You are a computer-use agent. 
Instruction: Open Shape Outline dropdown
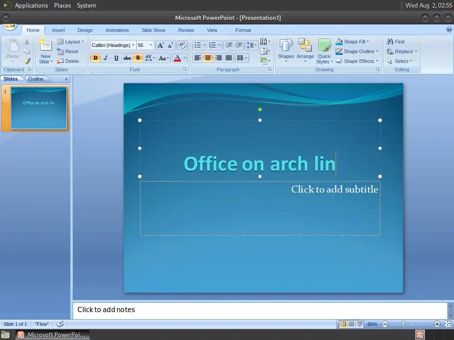357,51
